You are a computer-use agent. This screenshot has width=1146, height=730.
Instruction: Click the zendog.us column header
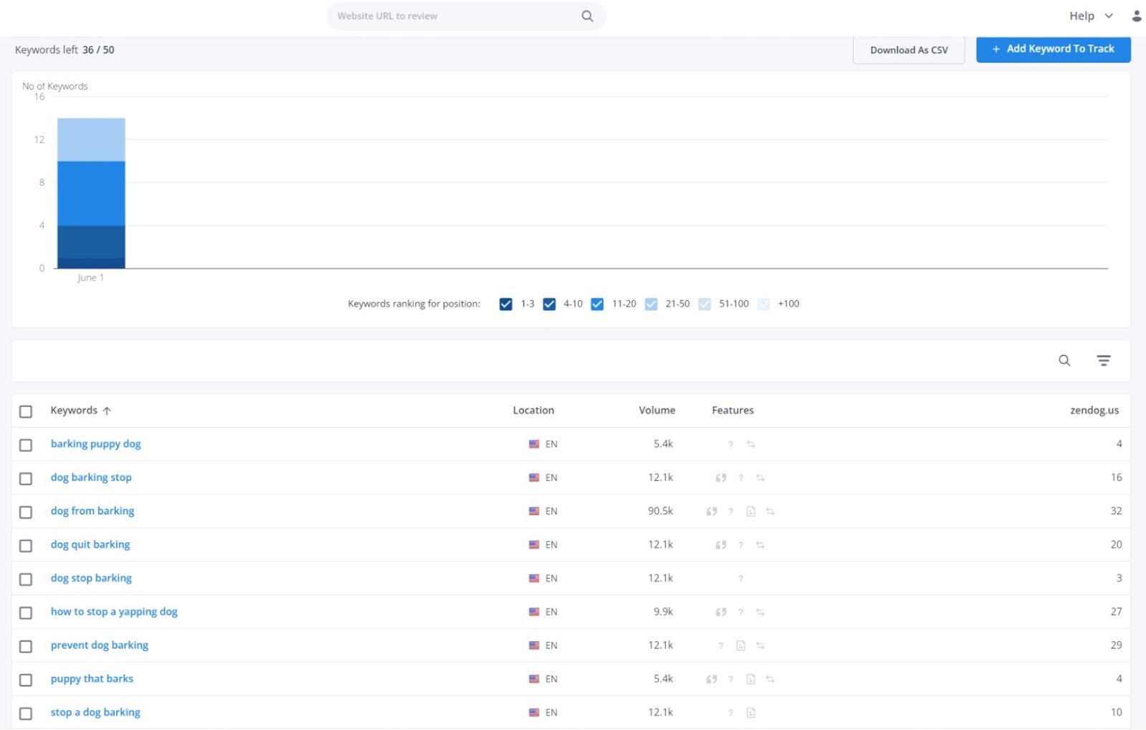coord(1094,410)
